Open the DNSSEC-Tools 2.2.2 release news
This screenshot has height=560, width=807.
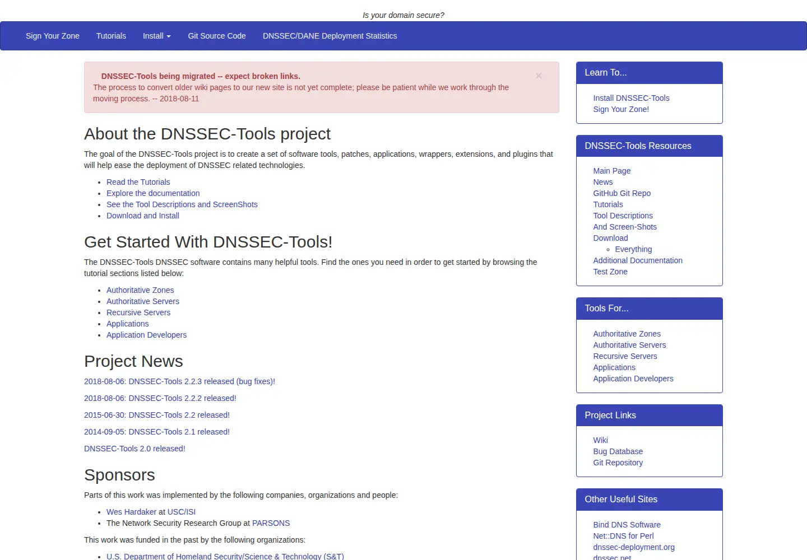coord(160,398)
